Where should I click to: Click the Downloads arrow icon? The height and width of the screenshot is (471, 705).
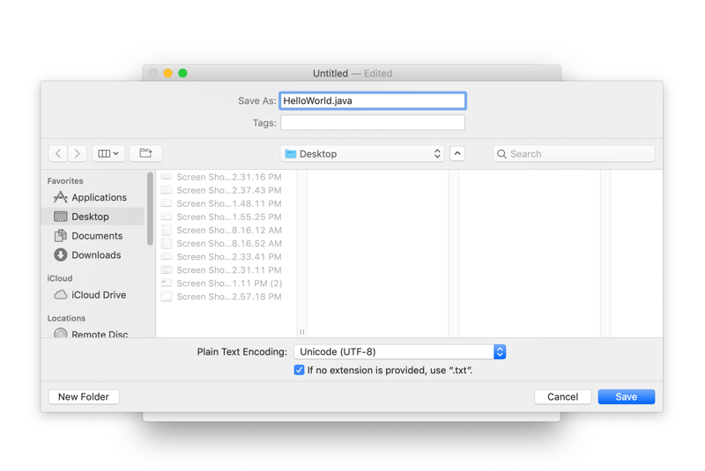(x=60, y=255)
